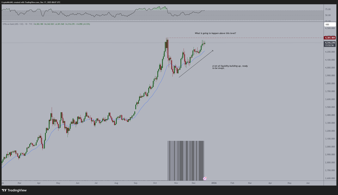Click the lightning event icon on time axis
The image size is (338, 195).
pyautogui.click(x=205, y=178)
